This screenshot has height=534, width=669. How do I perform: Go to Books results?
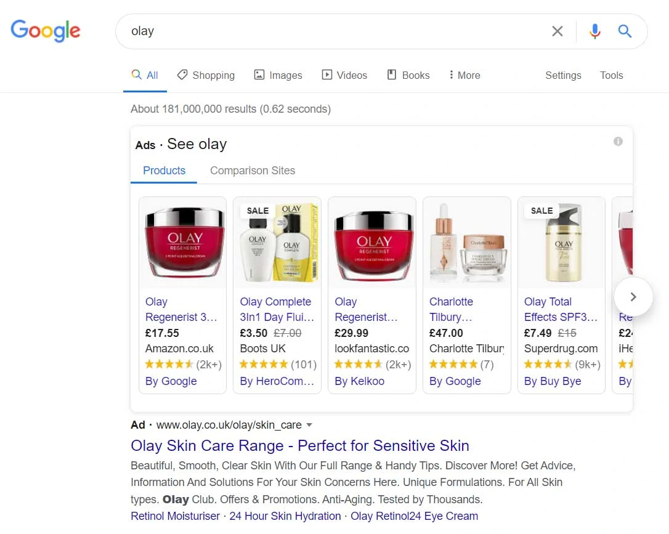408,75
